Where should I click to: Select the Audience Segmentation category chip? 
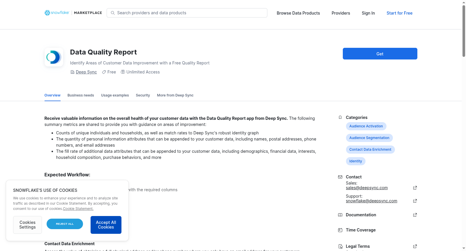click(x=369, y=138)
